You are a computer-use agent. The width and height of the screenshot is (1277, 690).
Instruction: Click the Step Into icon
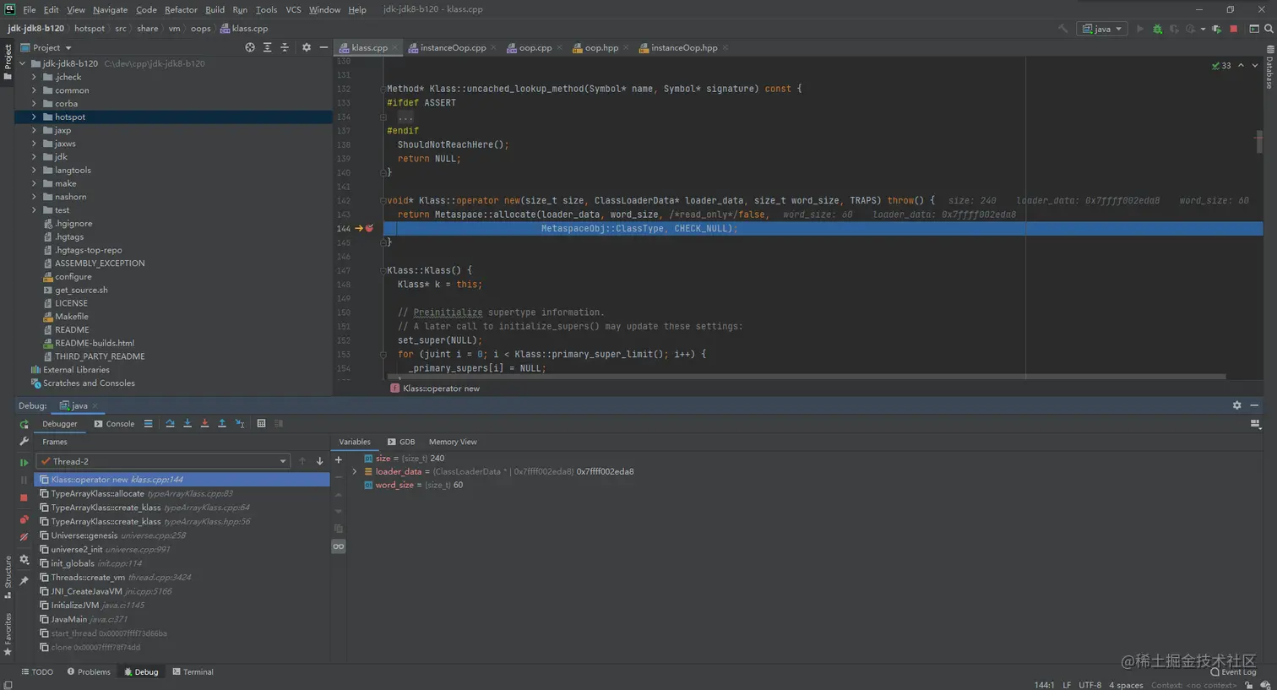point(187,424)
